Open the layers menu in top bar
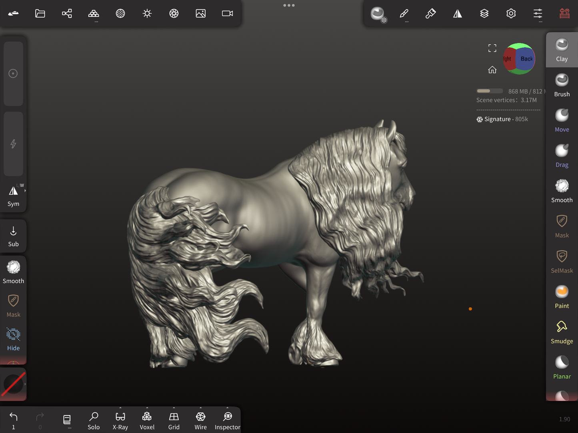Viewport: 578px width, 433px height. 484,14
